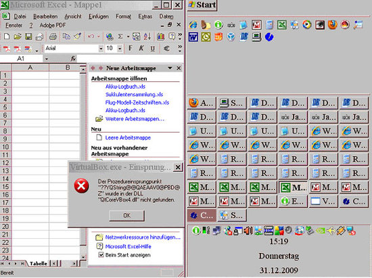Open the AutoSum function dropdown arrow
This screenshot has height=278, width=372.
pos(128,37)
